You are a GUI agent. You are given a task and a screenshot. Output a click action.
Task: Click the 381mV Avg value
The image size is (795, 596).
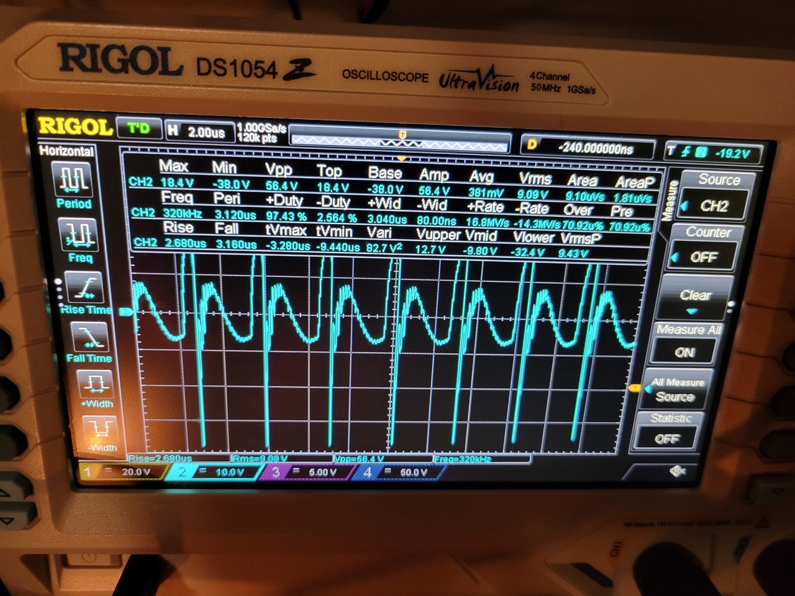[x=486, y=193]
